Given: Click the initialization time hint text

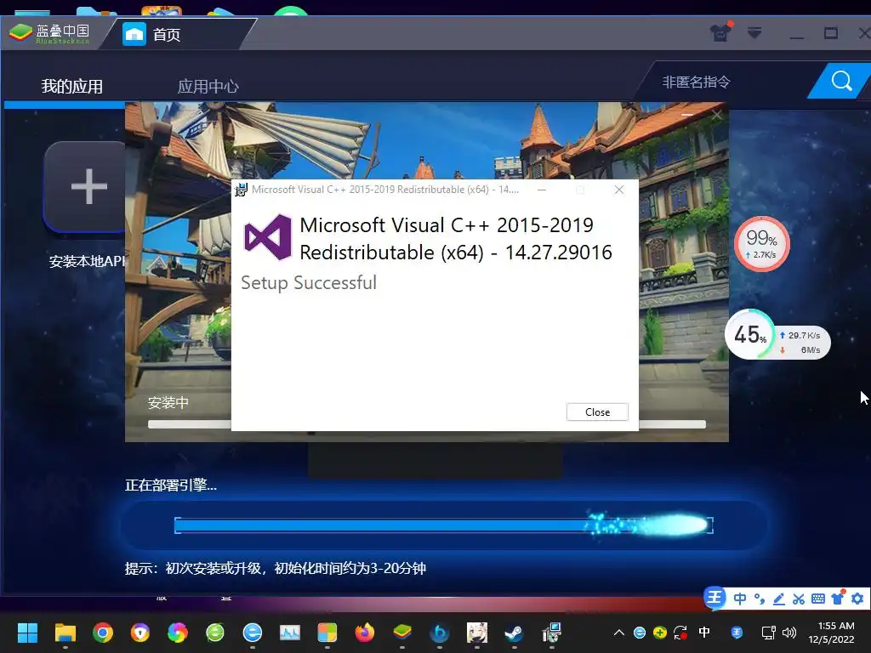Looking at the screenshot, I should pyautogui.click(x=275, y=568).
